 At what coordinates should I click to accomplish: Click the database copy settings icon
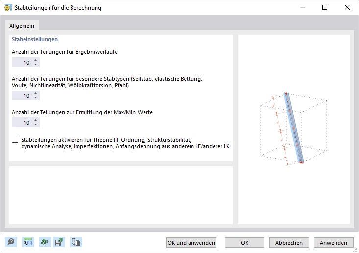(76, 242)
